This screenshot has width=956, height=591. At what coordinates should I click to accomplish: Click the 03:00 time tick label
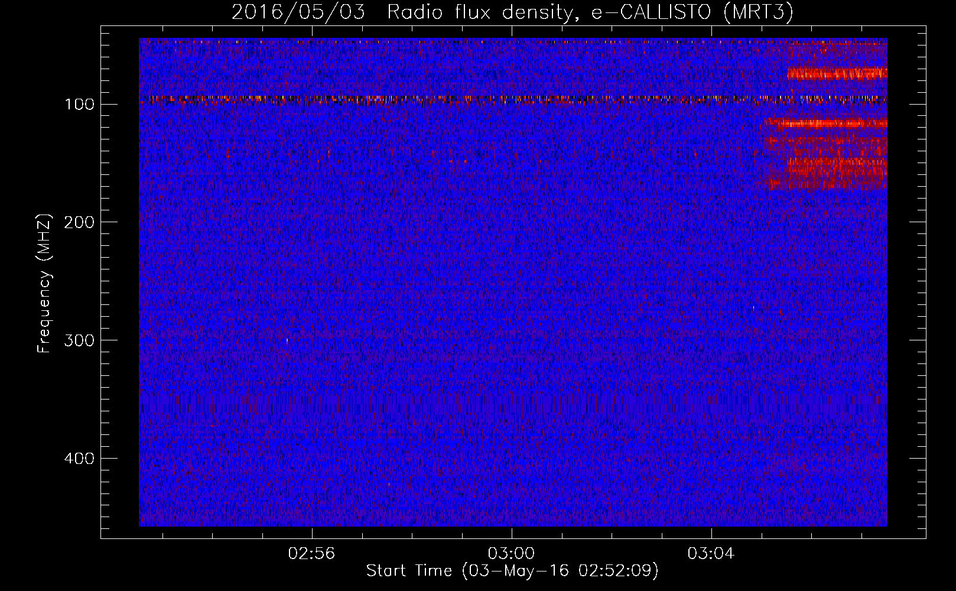click(x=511, y=554)
